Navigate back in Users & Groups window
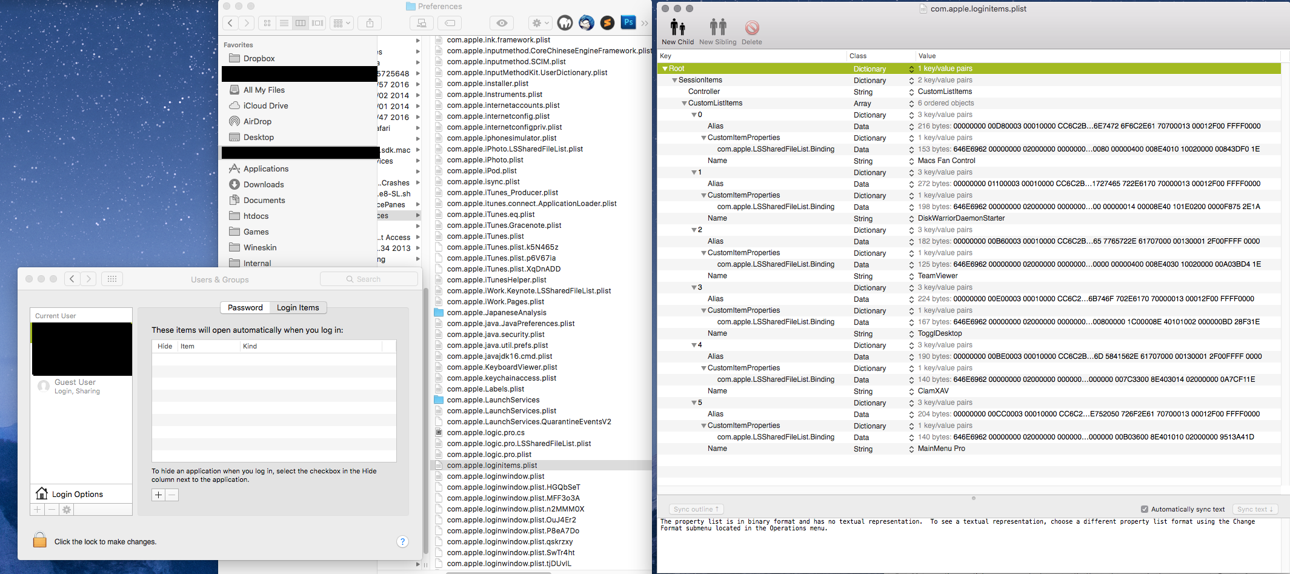The height and width of the screenshot is (574, 1290). (72, 279)
